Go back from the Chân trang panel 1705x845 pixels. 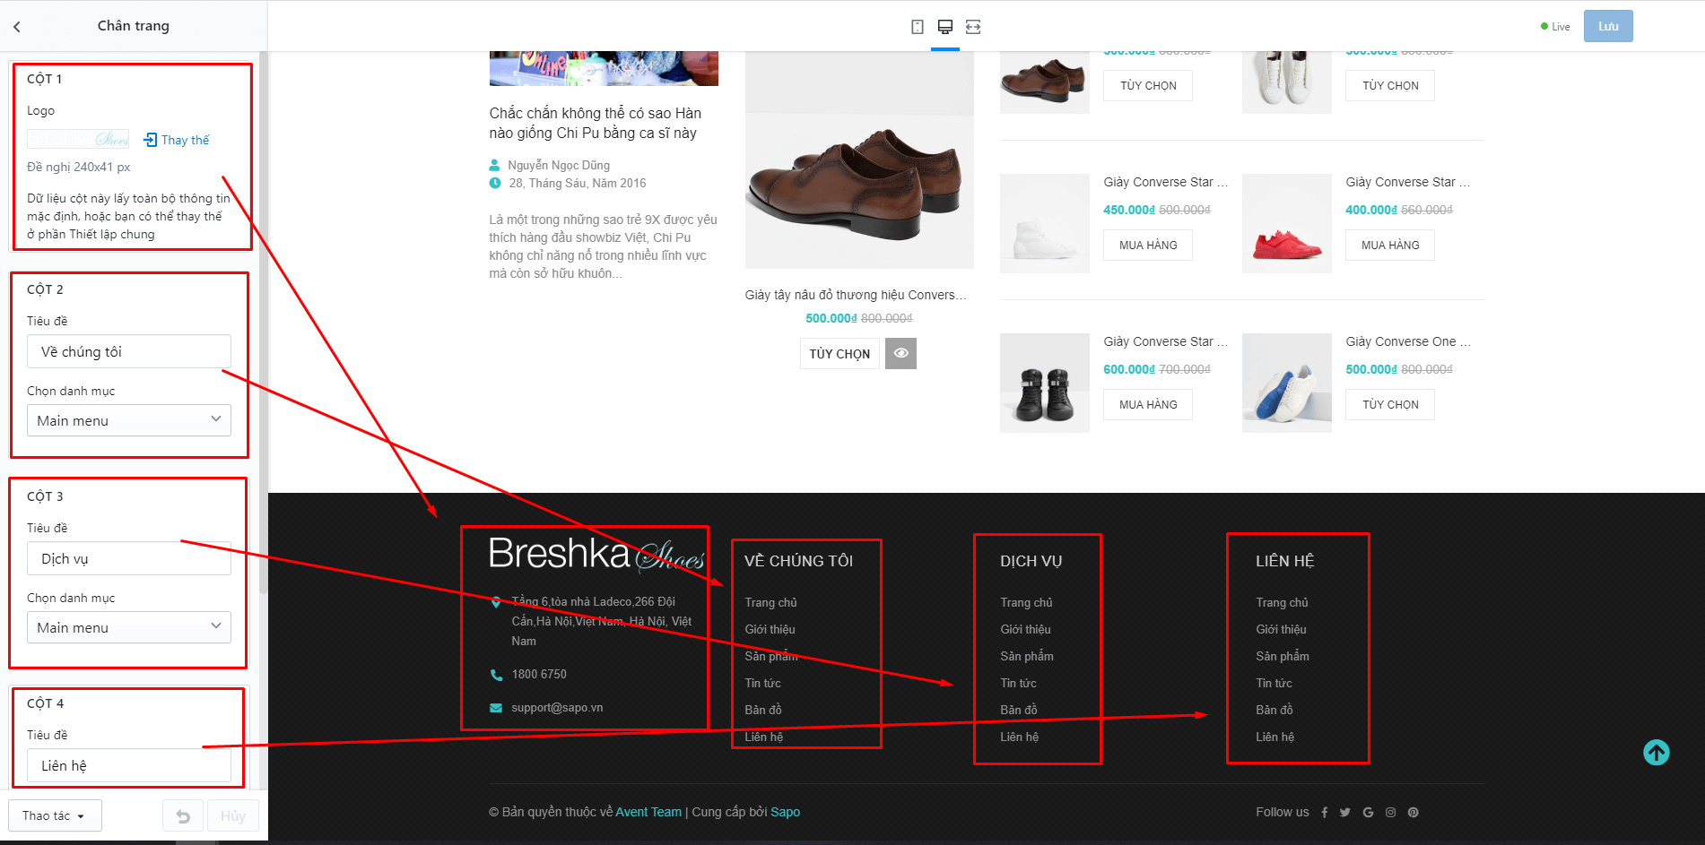pyautogui.click(x=17, y=26)
